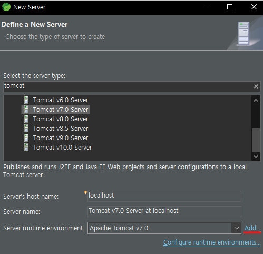The height and width of the screenshot is (254, 263).
Task: Click the Tomcat v8.0 Server icon
Action: (26, 119)
